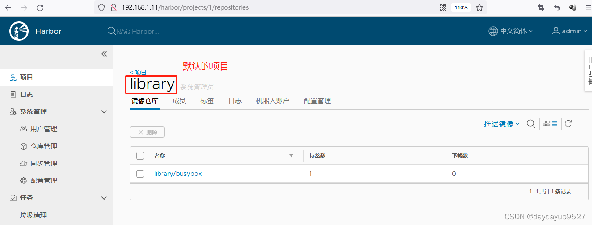Click the browser crop screenshot icon
Image resolution: width=592 pixels, height=225 pixels.
point(541,7)
